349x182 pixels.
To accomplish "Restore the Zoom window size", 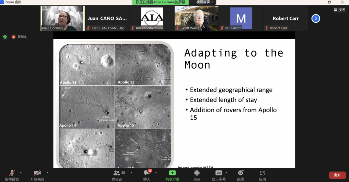I will [x=329, y=2].
